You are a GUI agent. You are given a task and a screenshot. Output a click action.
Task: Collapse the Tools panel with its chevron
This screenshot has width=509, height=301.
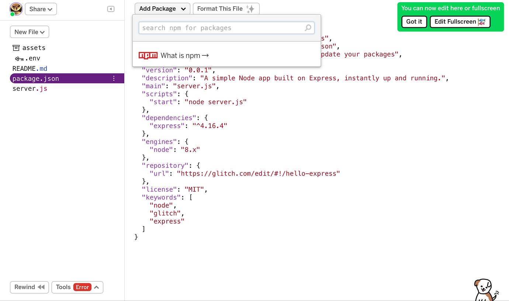(97, 287)
